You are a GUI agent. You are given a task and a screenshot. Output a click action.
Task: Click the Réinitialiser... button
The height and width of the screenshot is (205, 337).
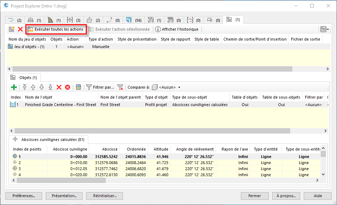(x=104, y=196)
